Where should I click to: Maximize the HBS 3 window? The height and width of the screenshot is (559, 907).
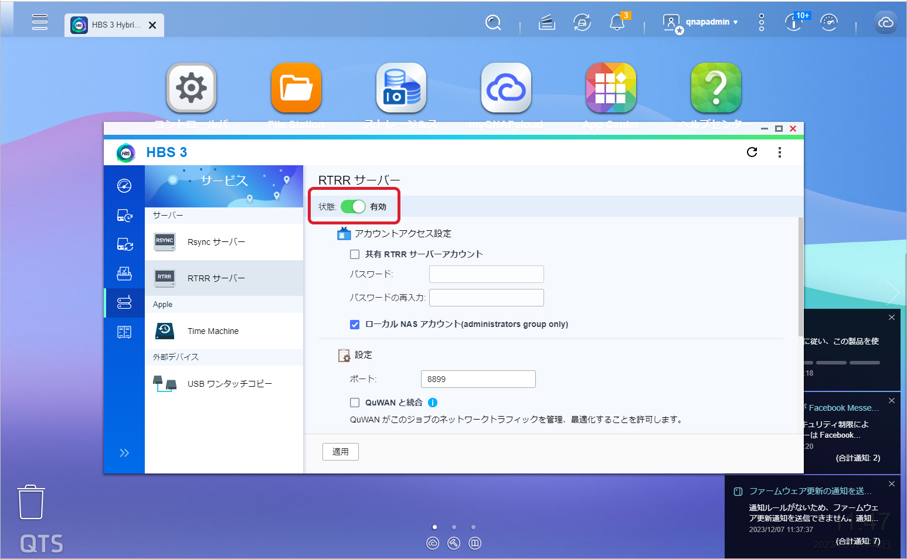779,129
